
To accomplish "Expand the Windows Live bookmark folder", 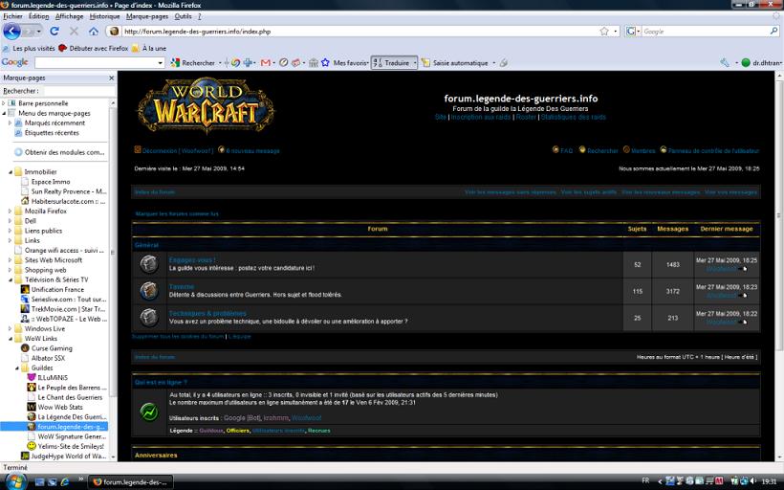I will 7,328.
